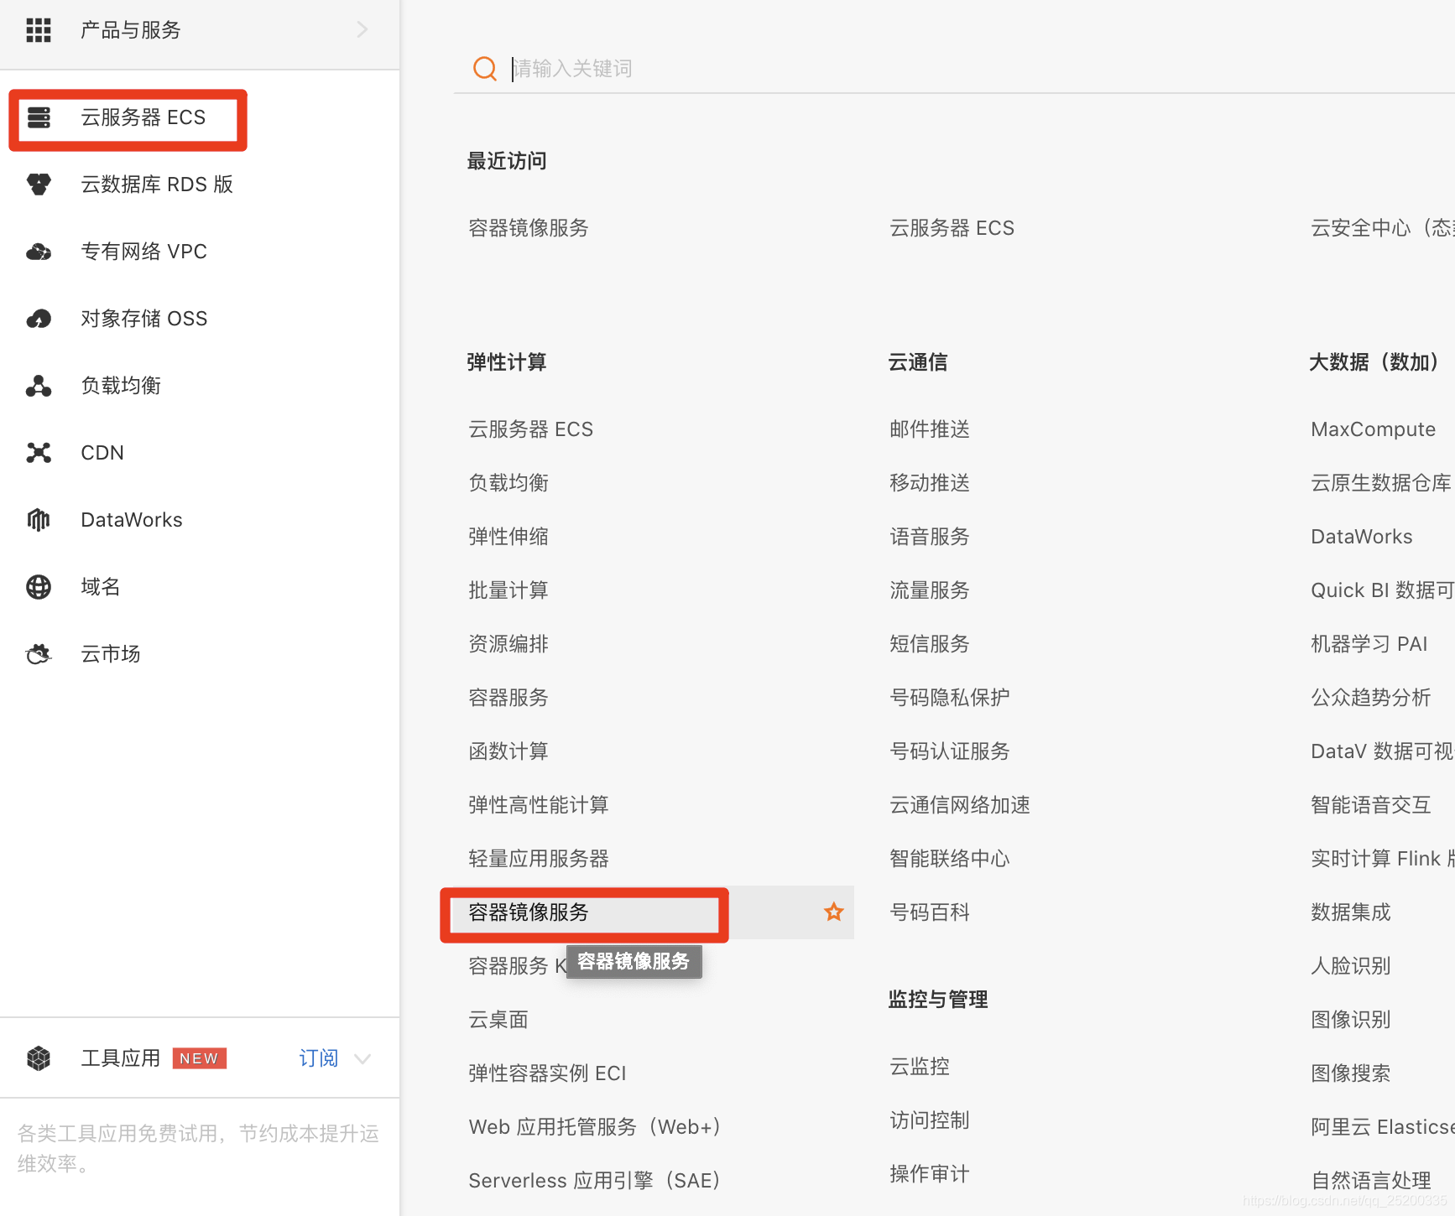Open the products and services grid icon
Screen dimensions: 1455x1216
(39, 30)
